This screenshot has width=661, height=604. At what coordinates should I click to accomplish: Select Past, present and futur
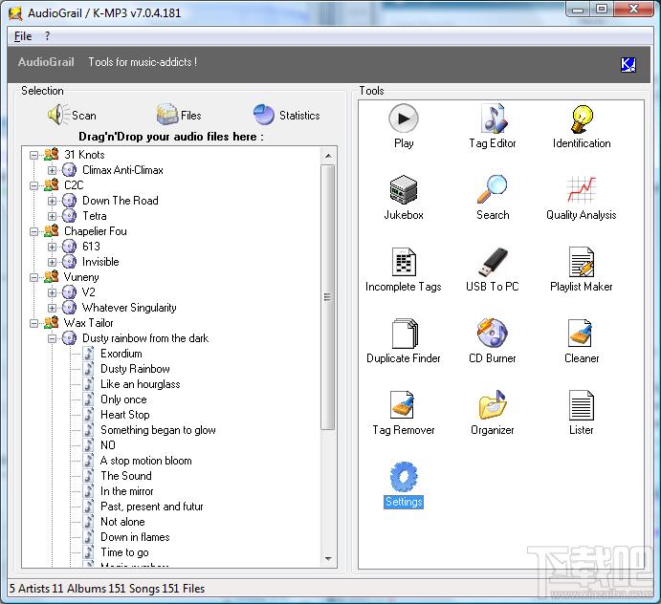[x=151, y=507]
